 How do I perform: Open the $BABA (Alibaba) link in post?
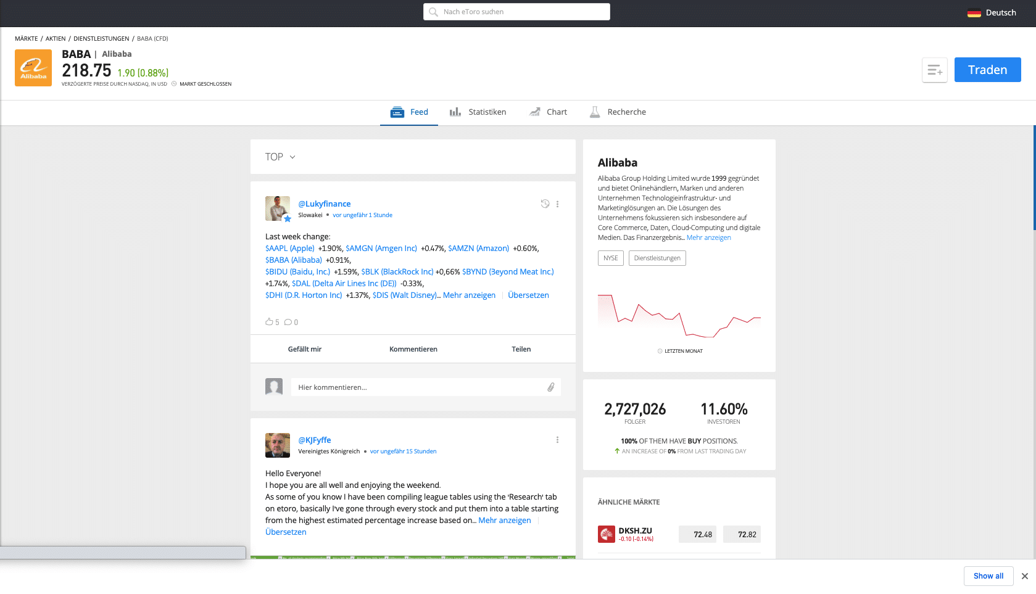pyautogui.click(x=294, y=260)
